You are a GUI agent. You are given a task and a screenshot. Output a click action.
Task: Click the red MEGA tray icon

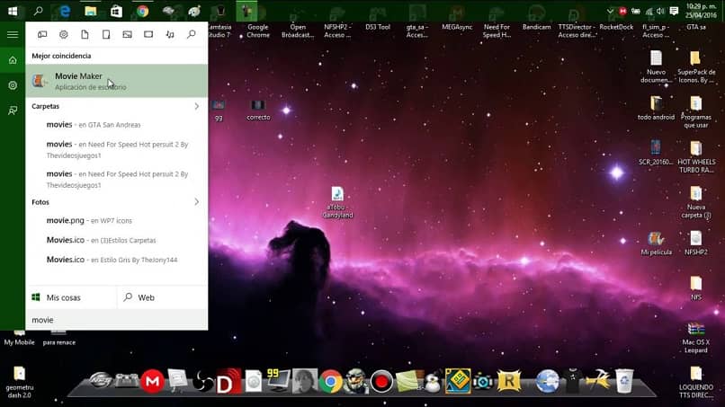(622, 11)
